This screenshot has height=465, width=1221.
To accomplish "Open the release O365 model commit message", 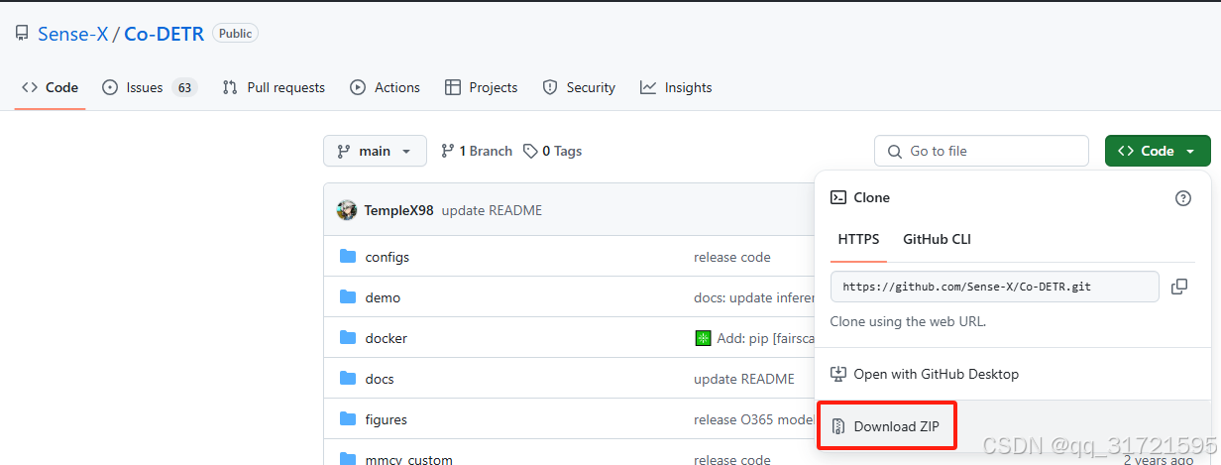I will (x=753, y=419).
